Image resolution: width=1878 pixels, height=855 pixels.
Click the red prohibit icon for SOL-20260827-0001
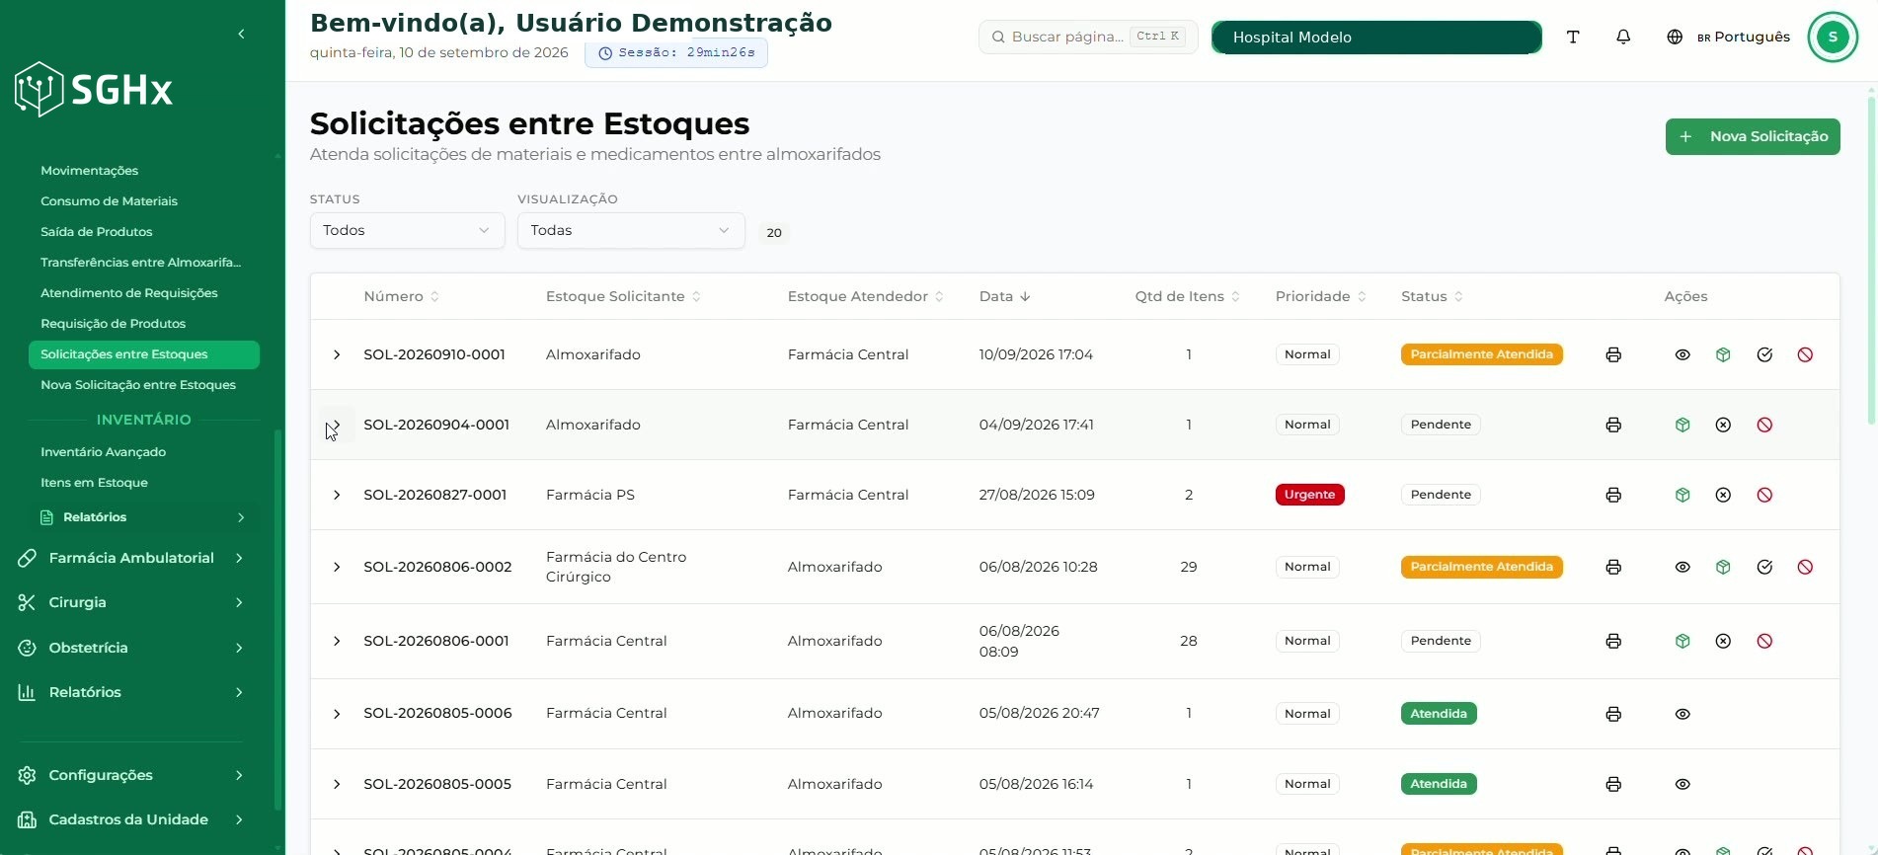pos(1764,495)
